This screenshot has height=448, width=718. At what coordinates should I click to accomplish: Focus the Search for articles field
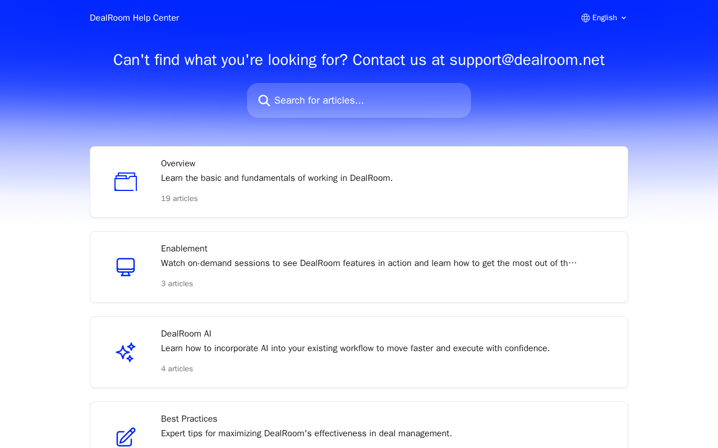click(359, 101)
